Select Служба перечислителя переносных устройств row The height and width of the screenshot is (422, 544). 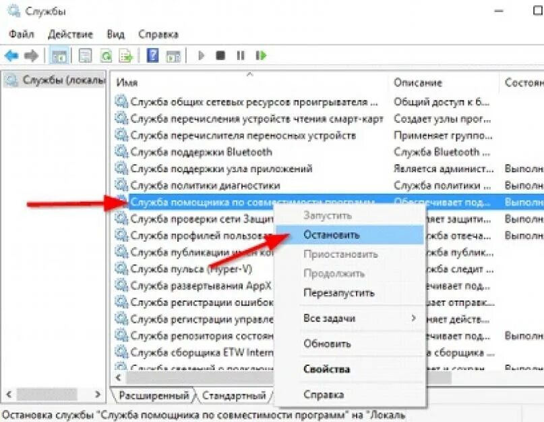point(243,136)
